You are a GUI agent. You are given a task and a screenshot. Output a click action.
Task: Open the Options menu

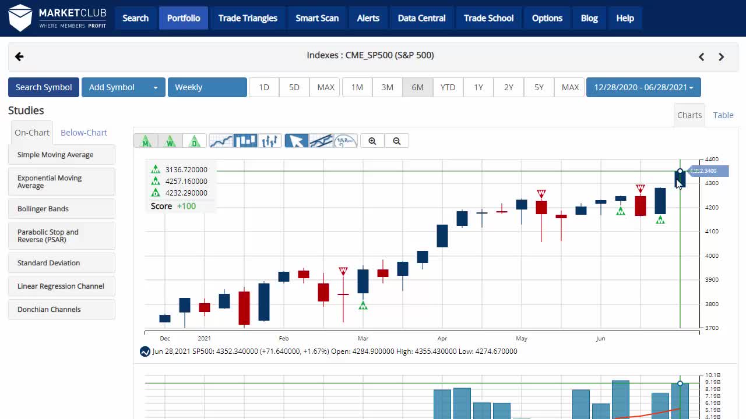click(547, 18)
